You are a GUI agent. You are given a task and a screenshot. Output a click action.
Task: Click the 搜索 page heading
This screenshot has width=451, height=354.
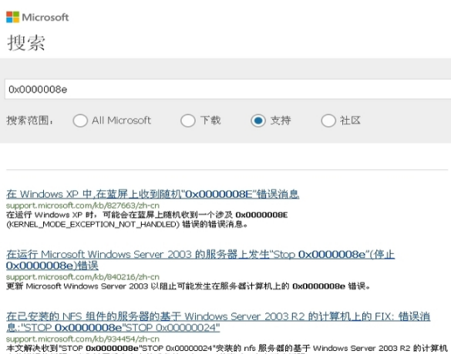26,43
